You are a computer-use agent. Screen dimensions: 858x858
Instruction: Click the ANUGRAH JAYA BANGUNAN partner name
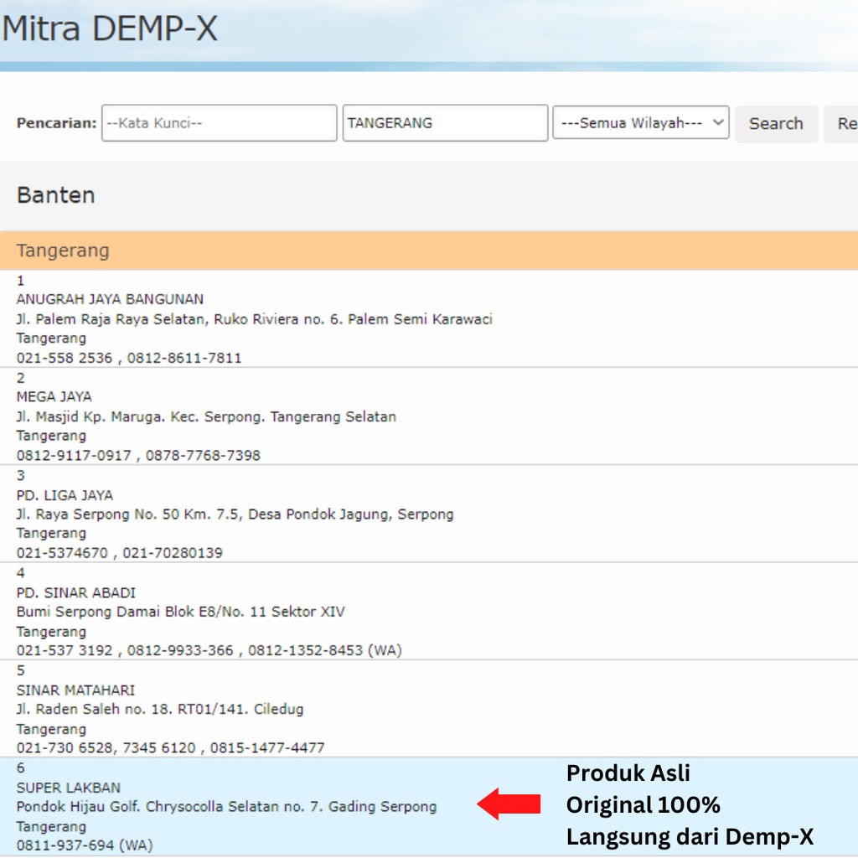pos(110,299)
